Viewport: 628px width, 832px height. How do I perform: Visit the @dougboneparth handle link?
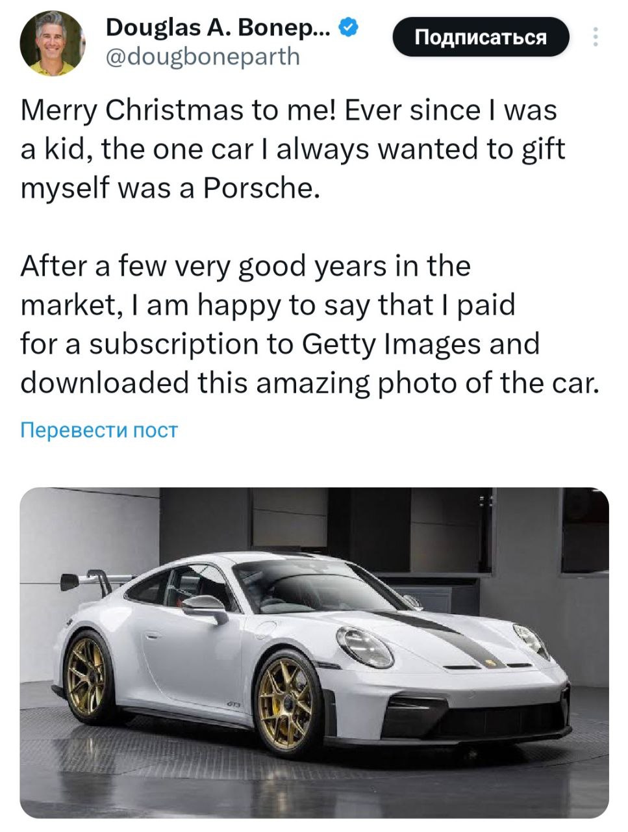202,57
